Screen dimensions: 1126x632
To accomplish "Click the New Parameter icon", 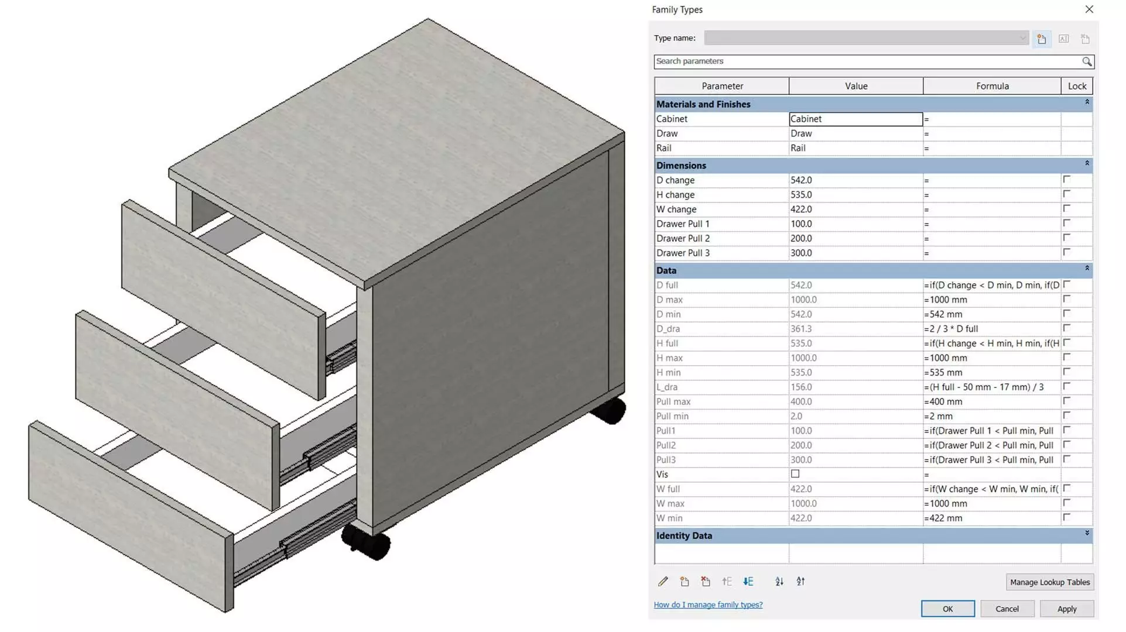I will point(685,582).
